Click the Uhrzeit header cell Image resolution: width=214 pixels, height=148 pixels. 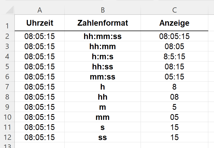click(40, 23)
